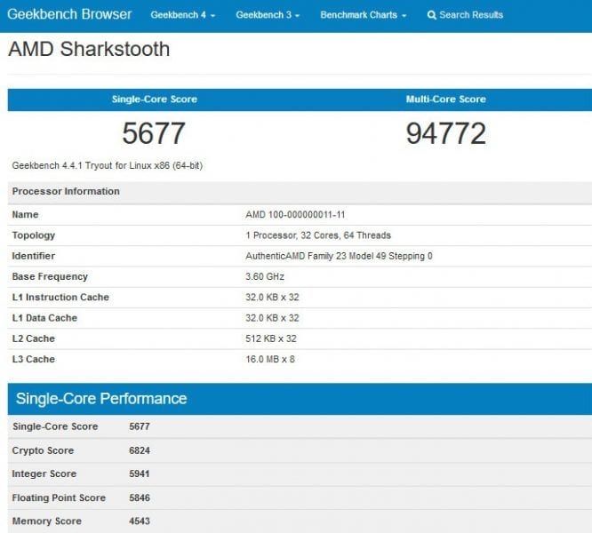Click the Multi-Core Score column header
This screenshot has height=533, width=592.
(446, 99)
